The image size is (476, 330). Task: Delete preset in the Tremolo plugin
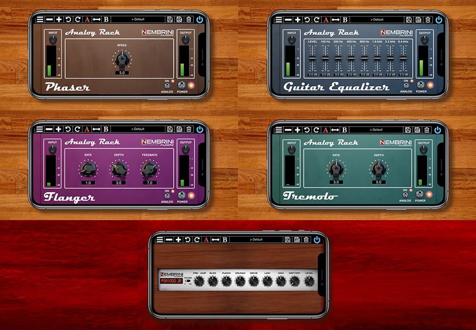[x=426, y=130]
